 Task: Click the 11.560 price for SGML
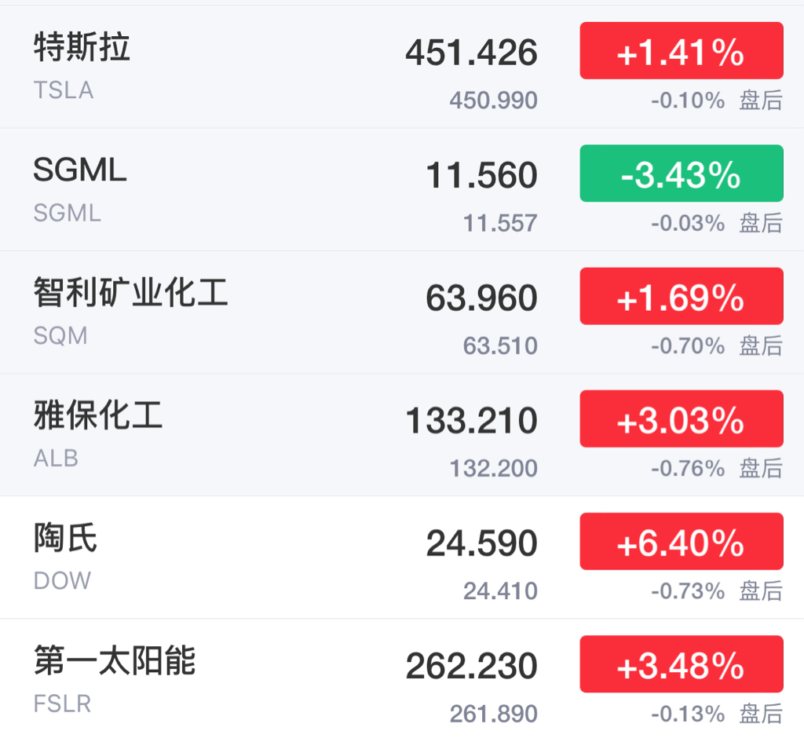tap(481, 175)
